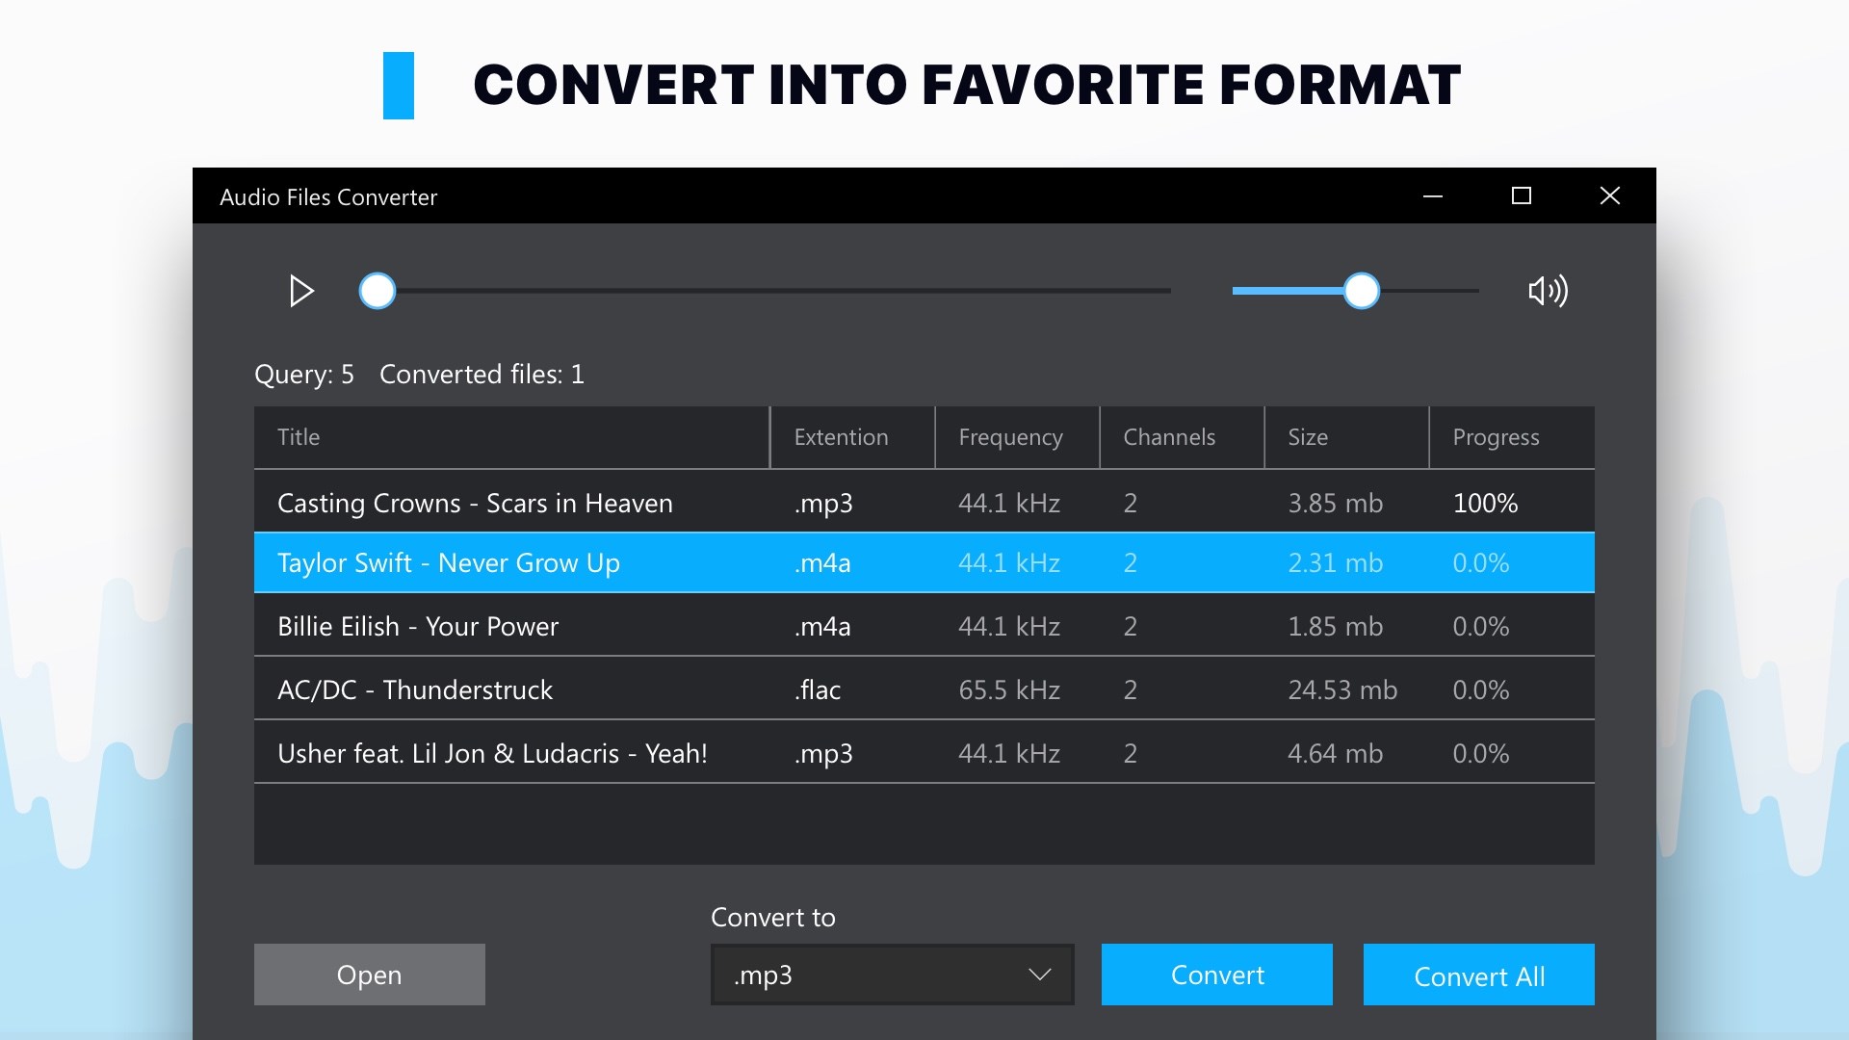This screenshot has height=1040, width=1849.
Task: Click the Progress column header
Action: pyautogui.click(x=1510, y=437)
